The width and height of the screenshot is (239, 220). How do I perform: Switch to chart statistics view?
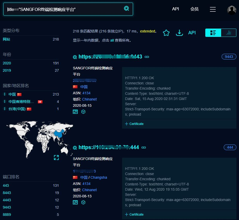pyautogui.click(x=228, y=33)
